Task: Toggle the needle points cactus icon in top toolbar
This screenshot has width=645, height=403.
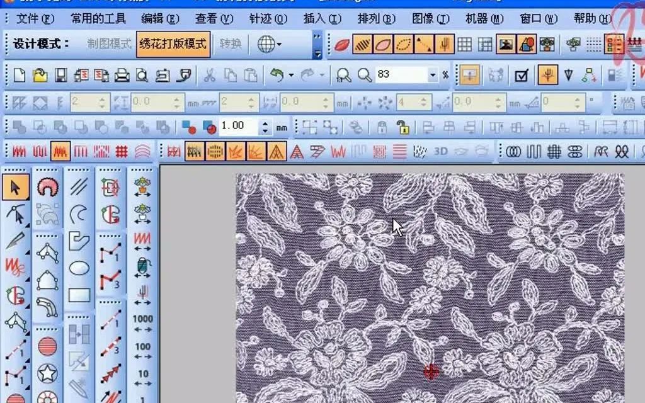Action: pos(444,44)
